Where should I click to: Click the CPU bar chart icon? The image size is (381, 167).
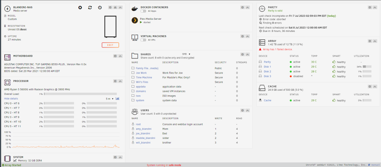coord(118,99)
